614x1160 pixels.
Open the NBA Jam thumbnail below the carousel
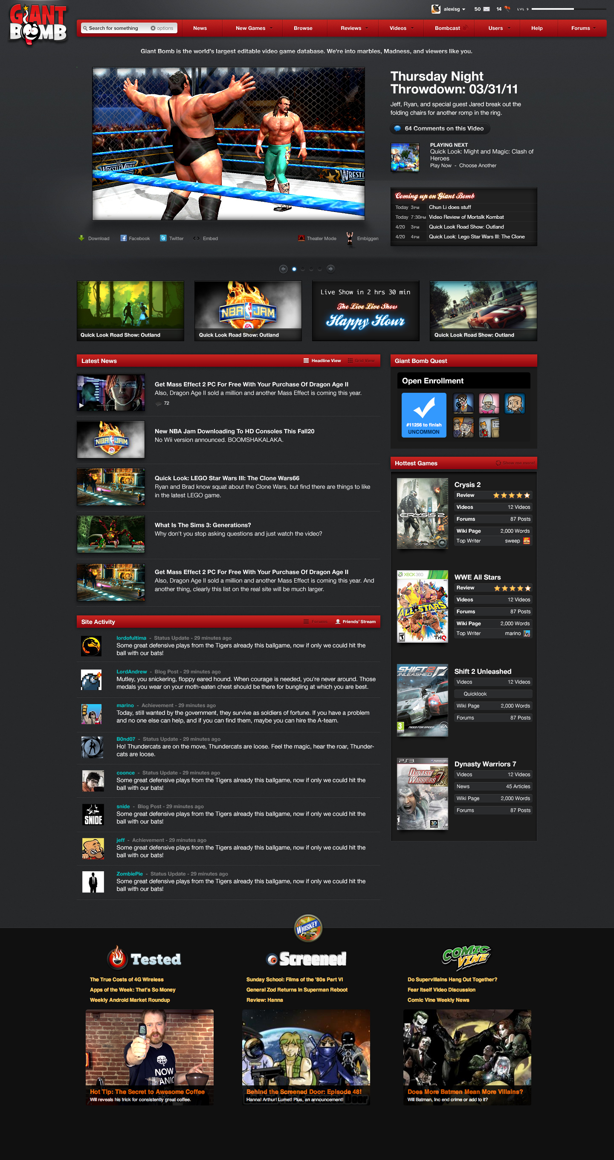coord(248,311)
